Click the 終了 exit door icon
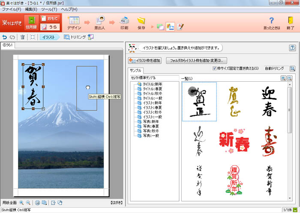The width and height of the screenshot is (300, 213). 291,20
